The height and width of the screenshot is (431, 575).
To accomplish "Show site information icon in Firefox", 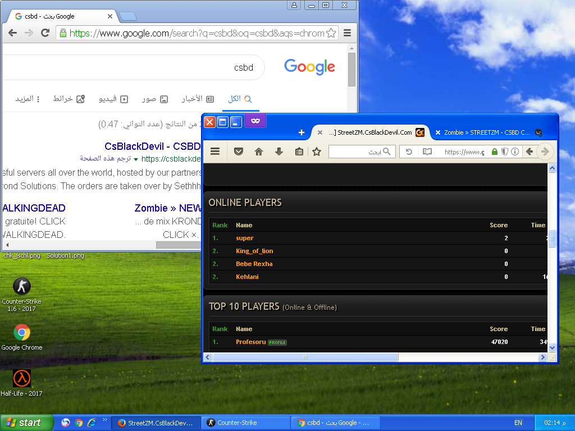I will point(515,152).
